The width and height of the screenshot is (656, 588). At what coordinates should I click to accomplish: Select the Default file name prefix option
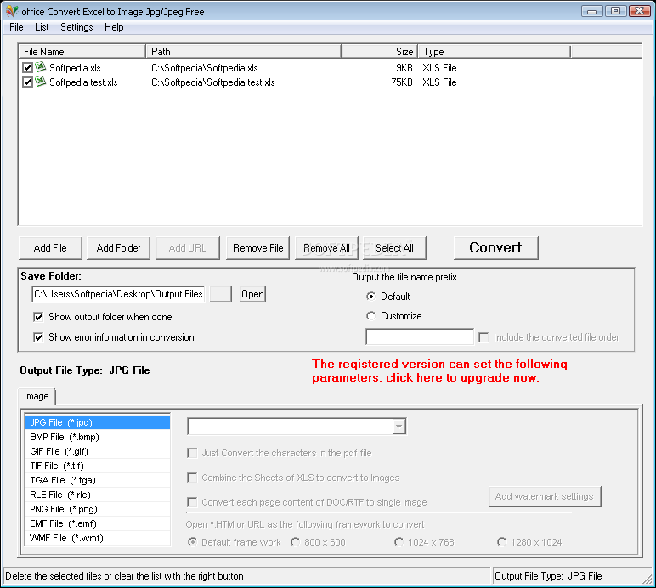[x=370, y=296]
